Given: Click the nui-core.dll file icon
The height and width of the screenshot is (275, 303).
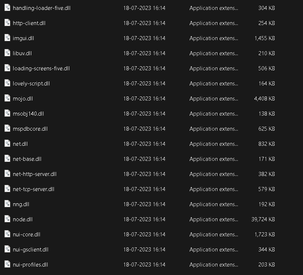Looking at the screenshot, I should pyautogui.click(x=7, y=234).
